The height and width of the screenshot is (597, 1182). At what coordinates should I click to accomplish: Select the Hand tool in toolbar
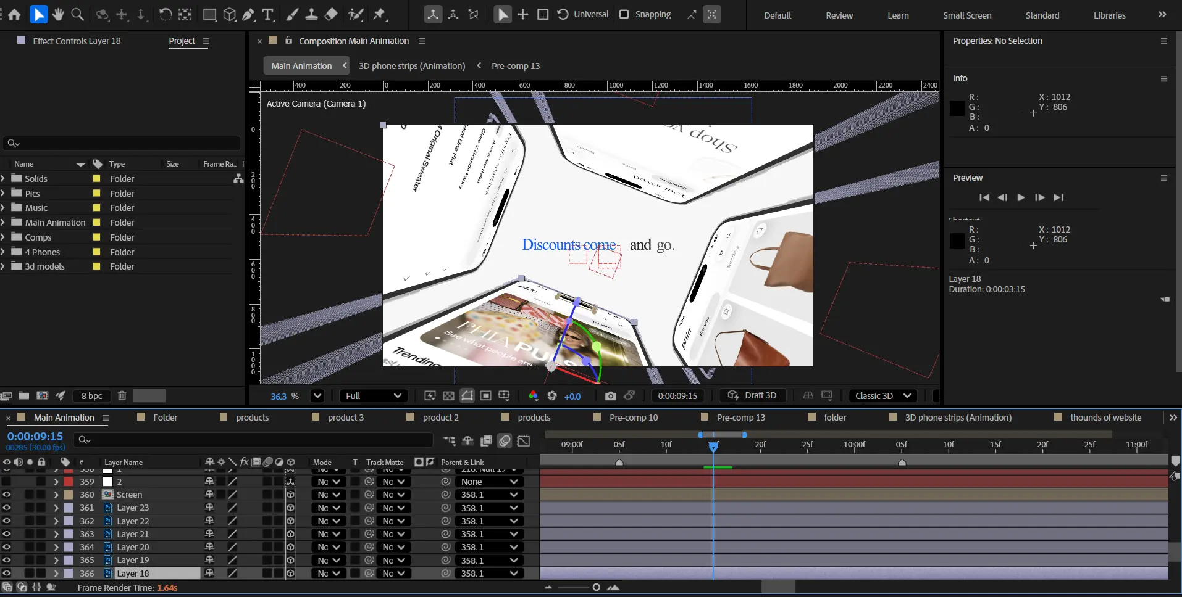tap(58, 14)
